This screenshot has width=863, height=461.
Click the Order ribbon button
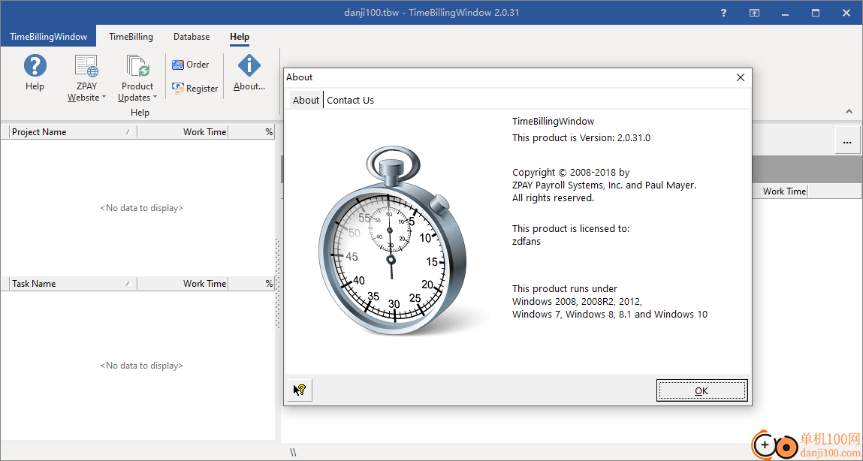[x=191, y=65]
